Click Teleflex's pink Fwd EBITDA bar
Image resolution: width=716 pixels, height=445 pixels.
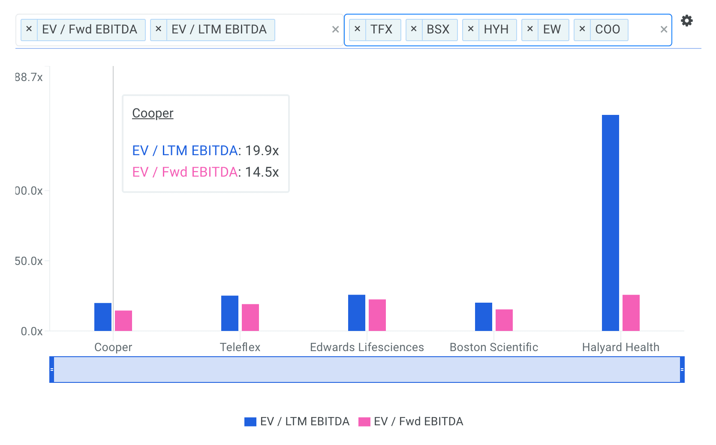pos(250,317)
